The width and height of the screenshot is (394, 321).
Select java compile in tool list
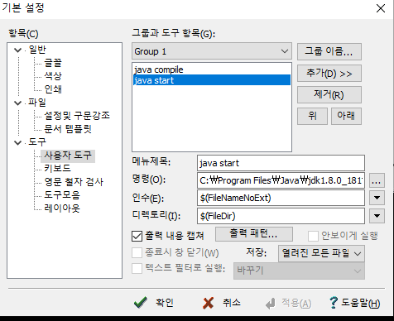212,69
